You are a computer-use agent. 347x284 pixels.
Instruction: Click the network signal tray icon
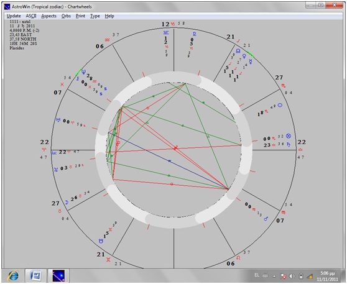[310, 276]
